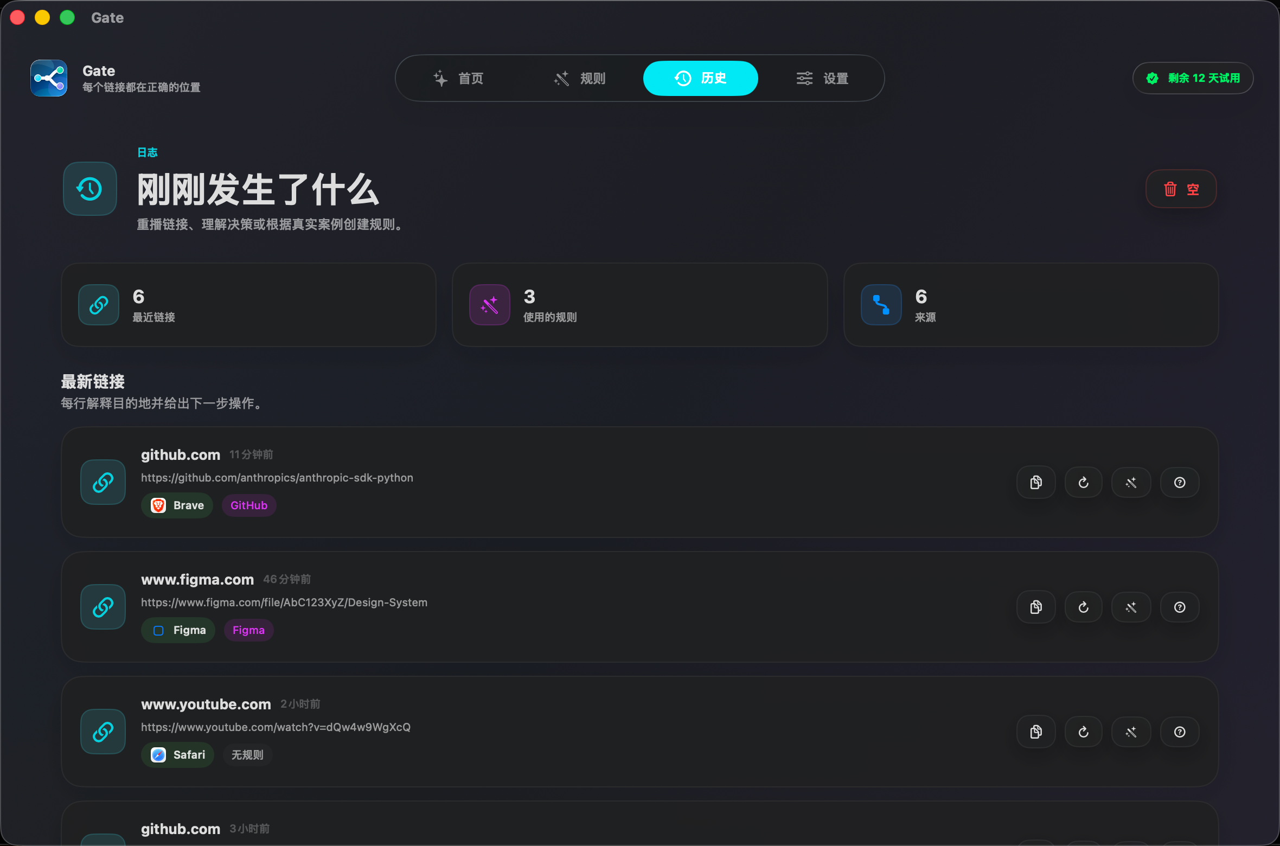Viewport: 1280px width, 846px height.
Task: Copy the www.figma.com Design-System link
Action: pos(1036,607)
